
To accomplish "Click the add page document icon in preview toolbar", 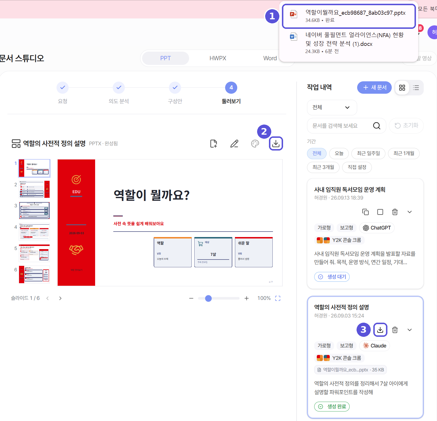I will tap(214, 144).
